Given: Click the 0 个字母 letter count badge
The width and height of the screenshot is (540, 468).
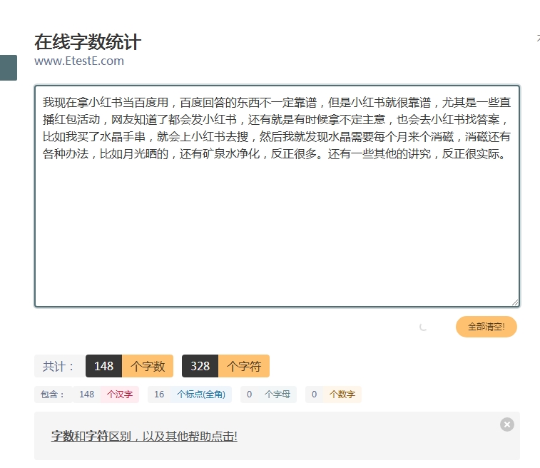Looking at the screenshot, I should (x=268, y=395).
